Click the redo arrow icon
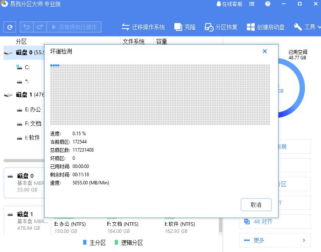Image resolution: width=321 pixels, height=252 pixels. coord(39,27)
